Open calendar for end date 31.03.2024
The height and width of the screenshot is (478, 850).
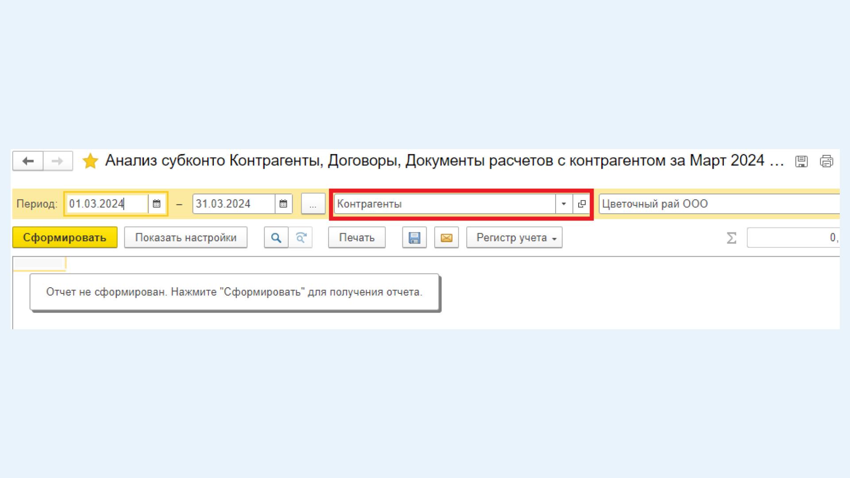(x=283, y=204)
